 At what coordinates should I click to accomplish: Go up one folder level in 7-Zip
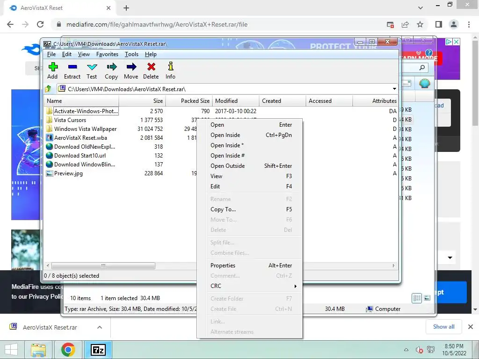[x=48, y=89]
